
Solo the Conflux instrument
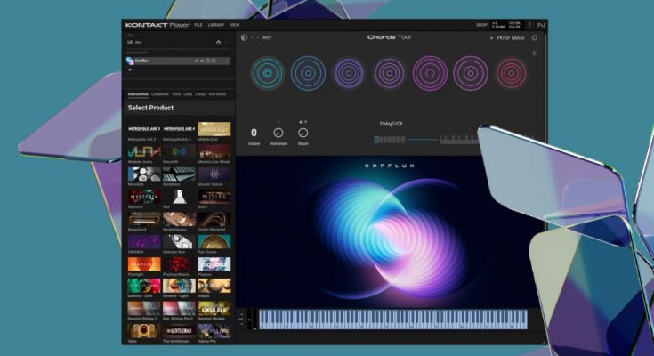coord(197,61)
